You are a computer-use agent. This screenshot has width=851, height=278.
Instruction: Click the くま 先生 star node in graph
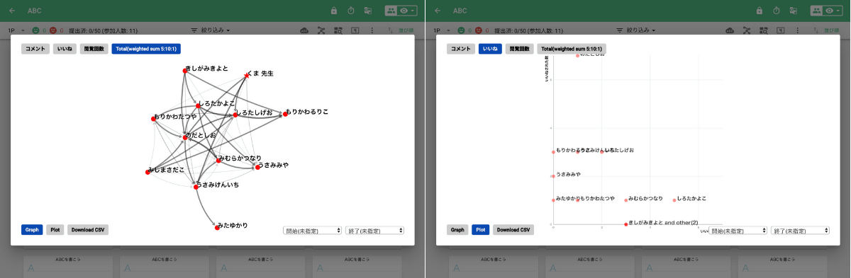(247, 75)
